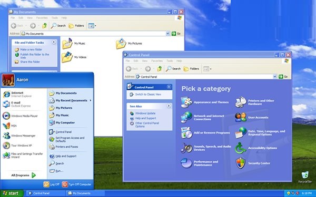316x197 pixels.
Task: Switch to Control Panel taskbar button
Action: [45, 193]
